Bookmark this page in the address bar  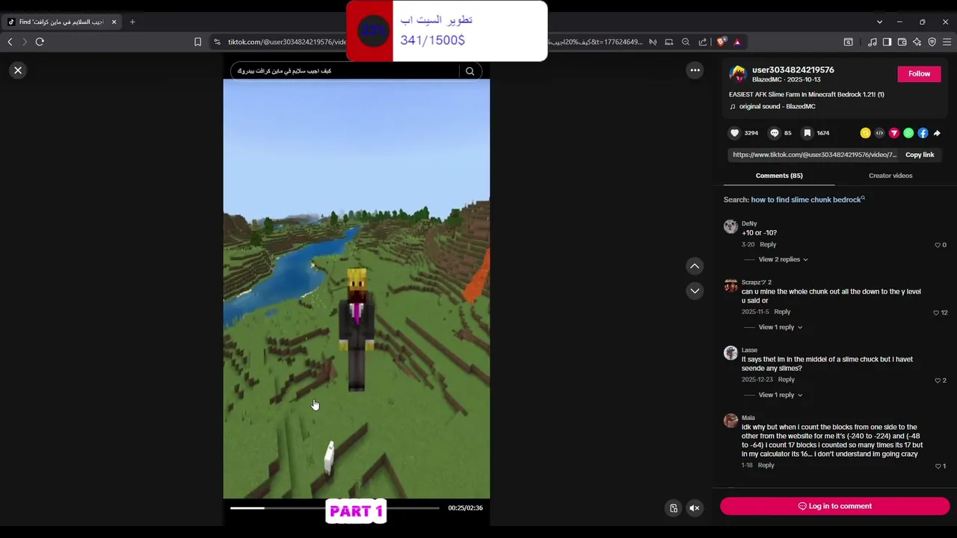point(197,42)
